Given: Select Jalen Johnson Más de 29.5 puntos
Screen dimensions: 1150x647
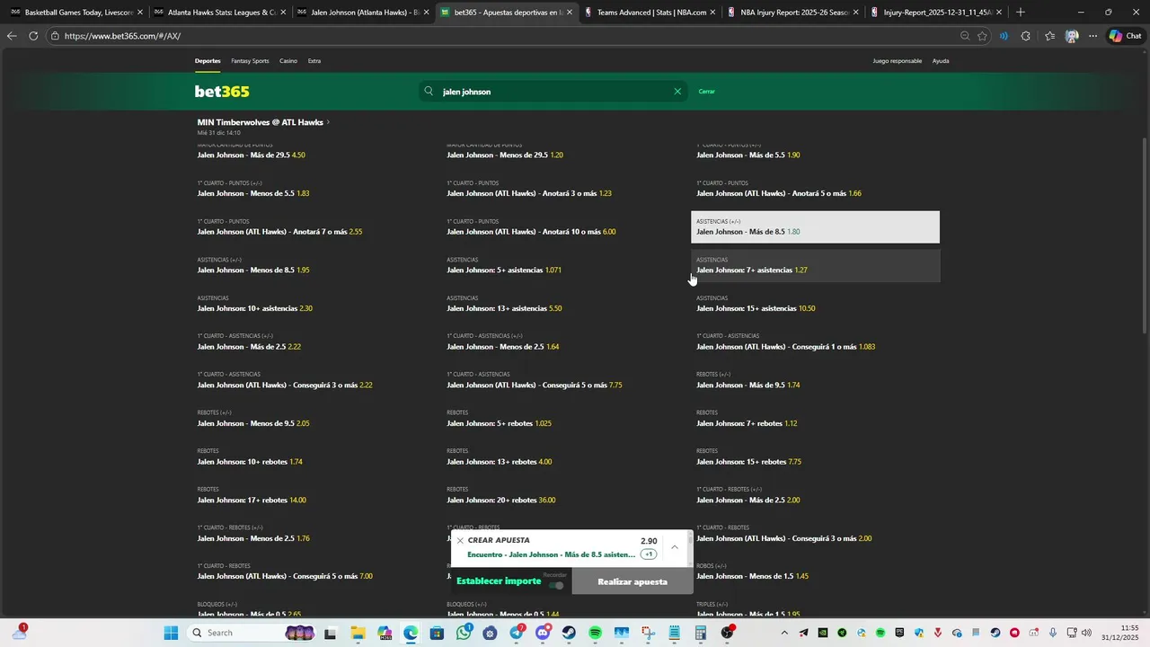Looking at the screenshot, I should 316,151.
